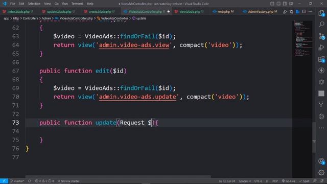Click the notifications bell in status bar
The height and width of the screenshot is (184, 327).
point(322,181)
